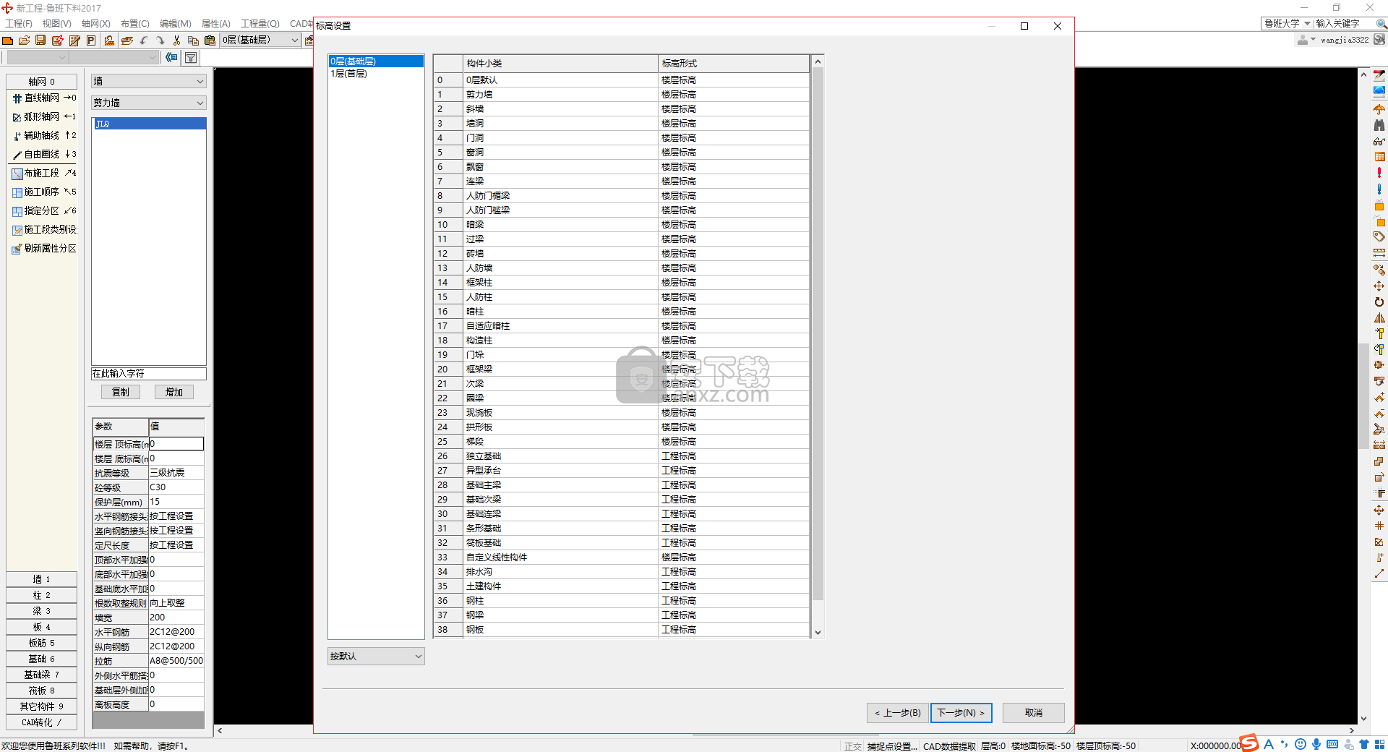
Task: Click the four-arrow move icon
Action: tap(1379, 286)
